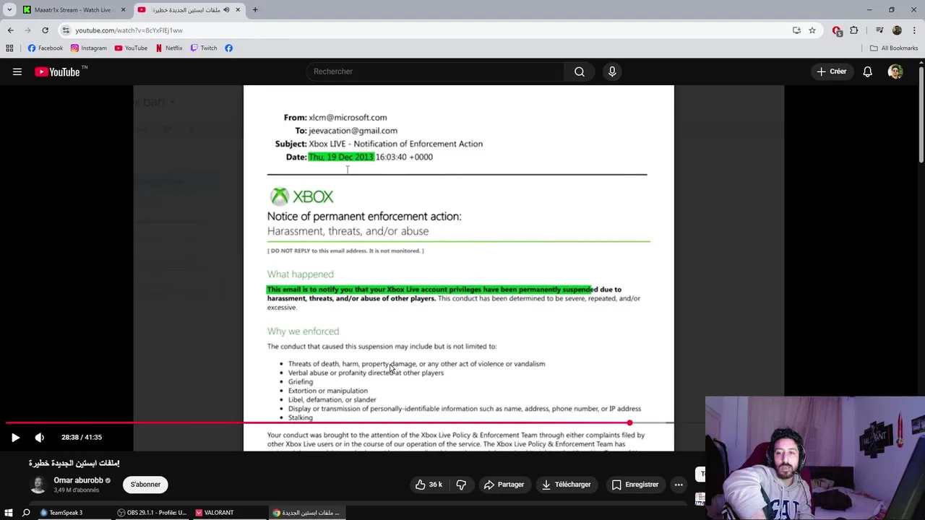Click the magnifier search button
Image resolution: width=925 pixels, height=520 pixels.
tap(580, 71)
